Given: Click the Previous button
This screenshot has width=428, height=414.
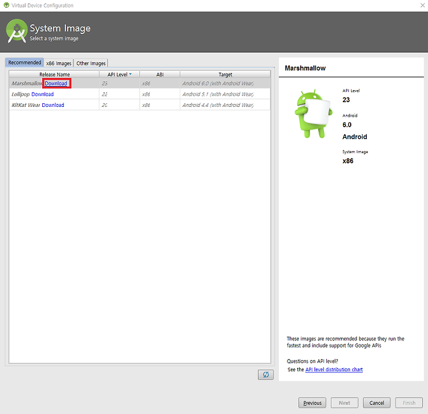Looking at the screenshot, I should click(x=312, y=403).
